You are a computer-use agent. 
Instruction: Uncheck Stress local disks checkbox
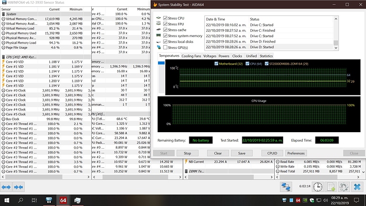(x=165, y=41)
